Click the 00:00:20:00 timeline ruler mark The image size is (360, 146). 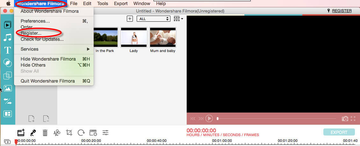(91, 141)
